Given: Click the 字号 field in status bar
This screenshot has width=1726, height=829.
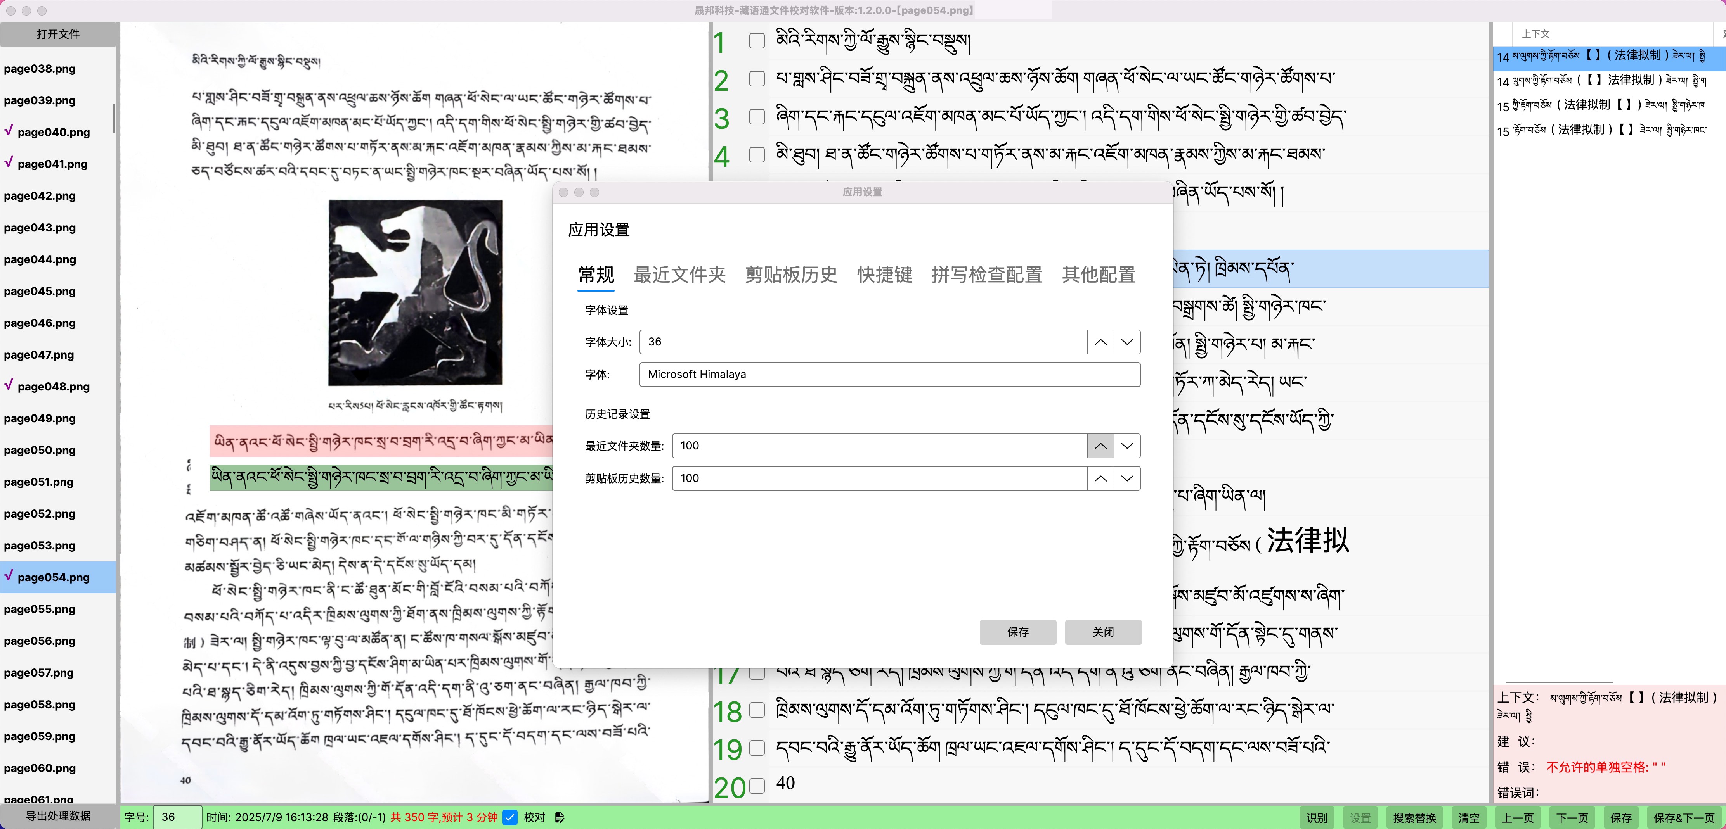Looking at the screenshot, I should [177, 818].
